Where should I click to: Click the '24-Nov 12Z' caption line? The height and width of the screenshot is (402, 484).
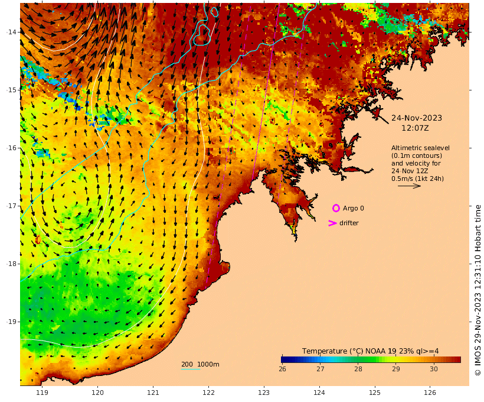pyautogui.click(x=410, y=171)
